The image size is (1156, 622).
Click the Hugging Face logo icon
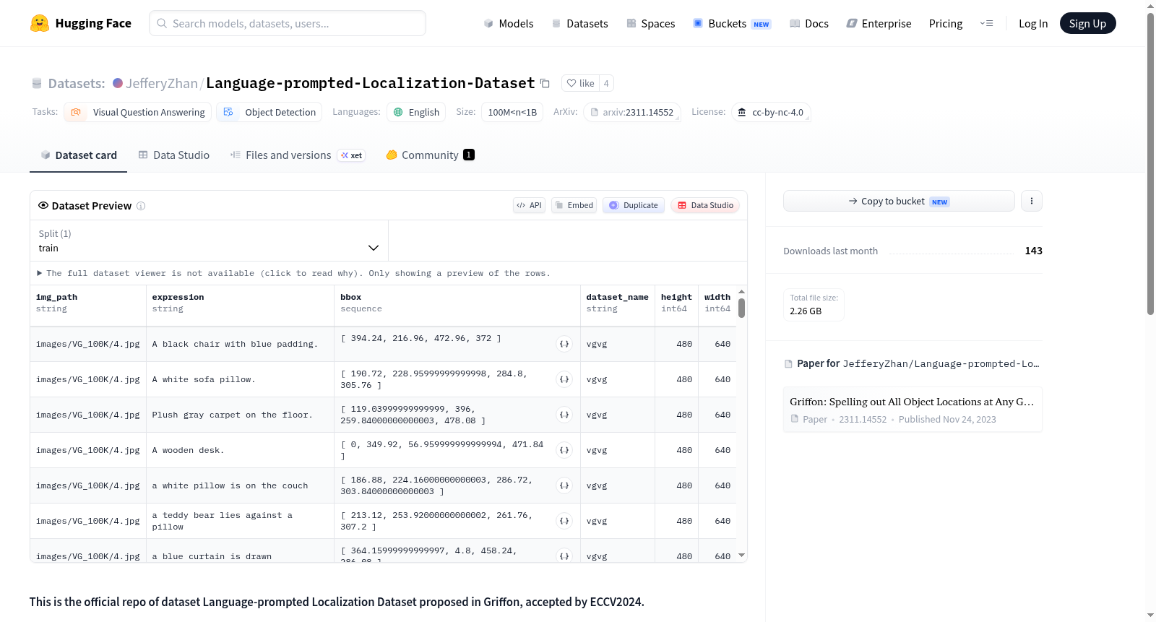pyautogui.click(x=40, y=23)
